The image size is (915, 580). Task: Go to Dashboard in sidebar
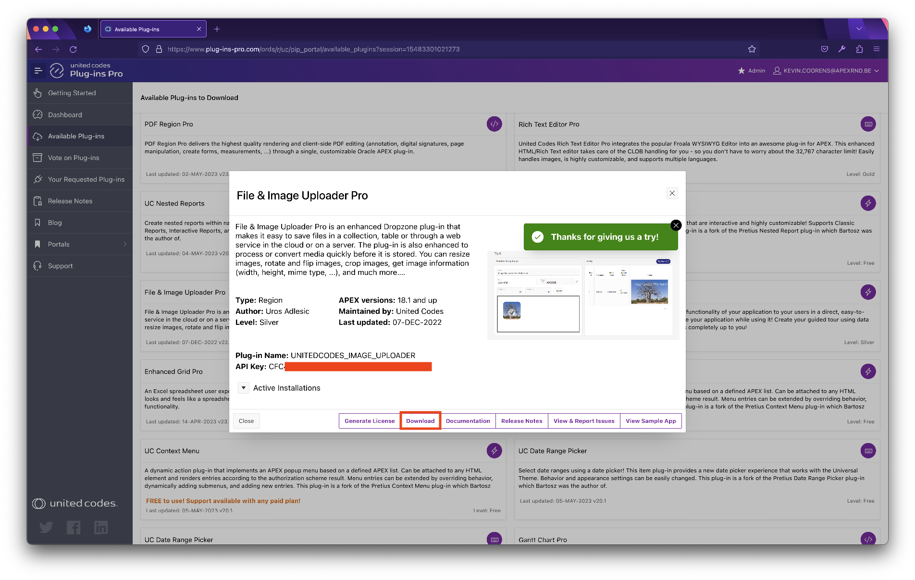(80, 114)
